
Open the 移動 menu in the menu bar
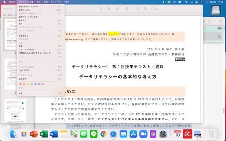point(46,2)
